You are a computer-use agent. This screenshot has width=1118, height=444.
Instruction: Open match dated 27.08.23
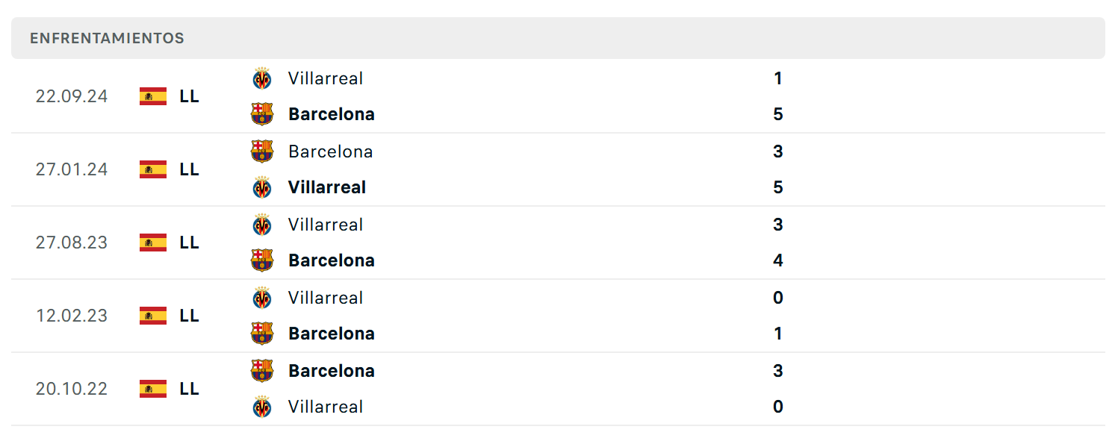pyautogui.click(x=558, y=243)
